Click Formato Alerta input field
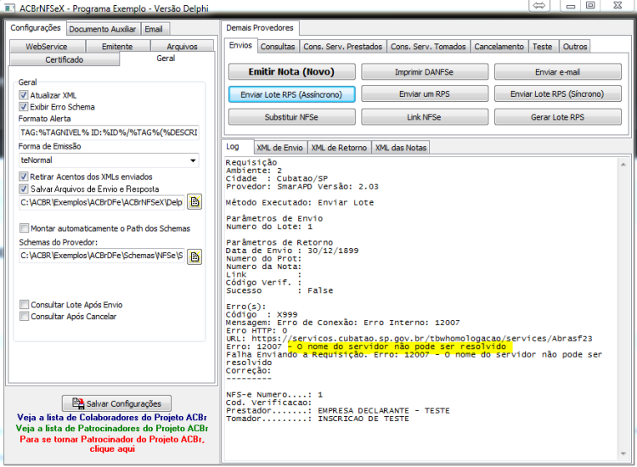This screenshot has height=467, width=637. point(109,132)
